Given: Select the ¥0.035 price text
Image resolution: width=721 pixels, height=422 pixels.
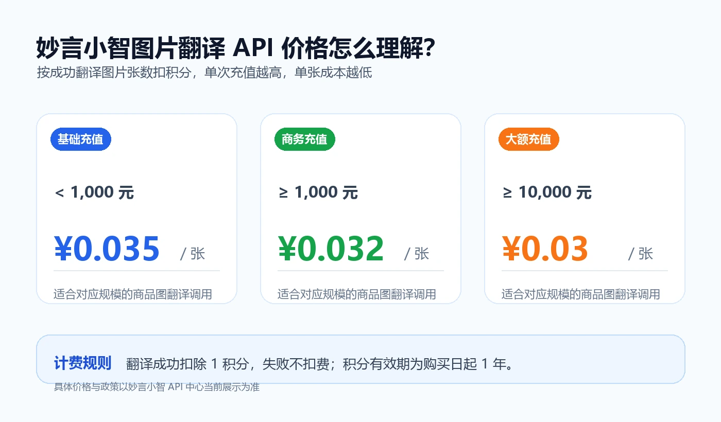Looking at the screenshot, I should pyautogui.click(x=107, y=249).
